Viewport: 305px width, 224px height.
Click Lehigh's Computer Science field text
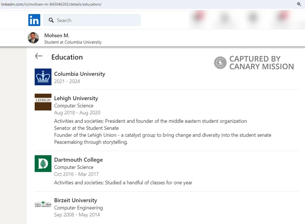click(74, 106)
